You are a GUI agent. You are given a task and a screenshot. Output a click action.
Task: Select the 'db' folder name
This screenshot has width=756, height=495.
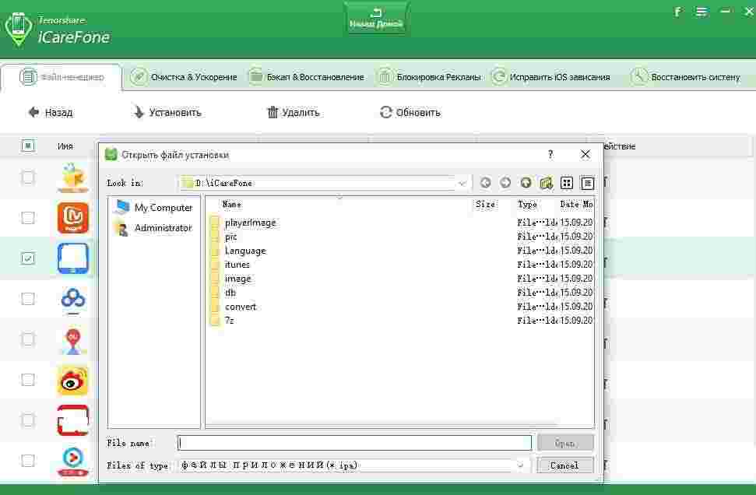230,293
